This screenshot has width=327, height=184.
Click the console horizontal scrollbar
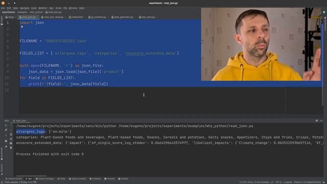(x=31, y=176)
